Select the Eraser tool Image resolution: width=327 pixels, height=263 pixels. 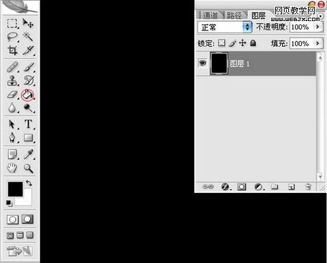click(x=12, y=94)
